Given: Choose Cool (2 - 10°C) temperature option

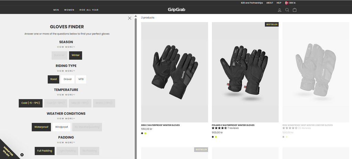Looking at the screenshot, I should pos(56,103).
